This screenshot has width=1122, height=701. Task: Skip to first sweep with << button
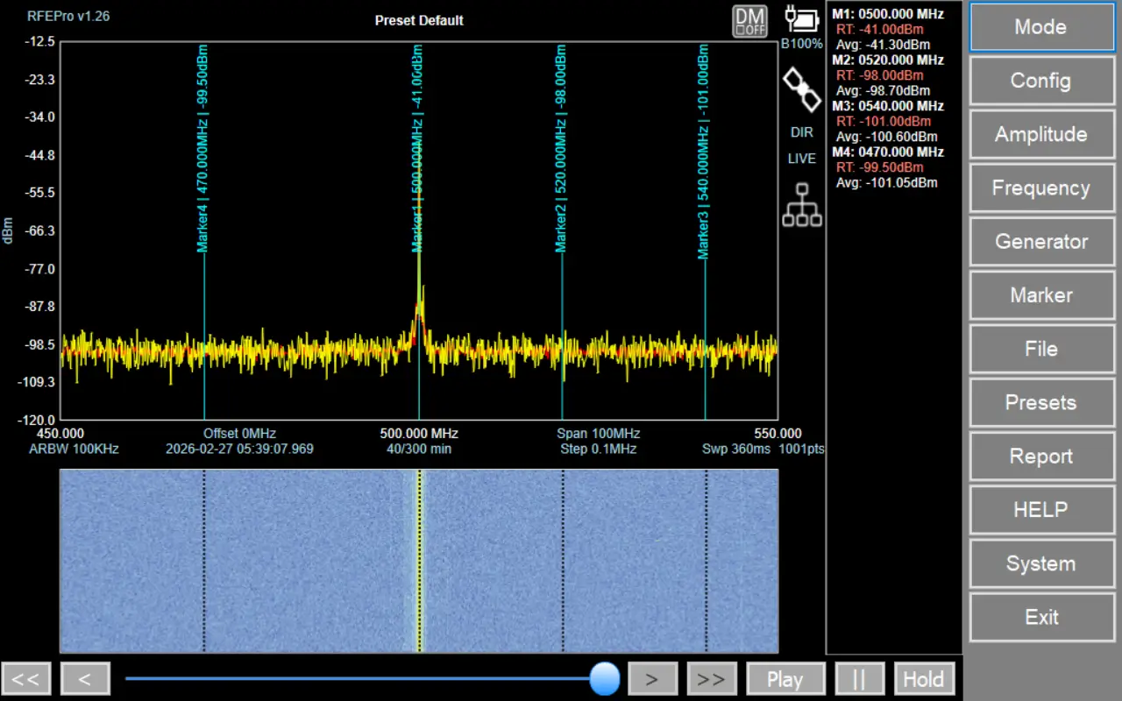(x=26, y=679)
